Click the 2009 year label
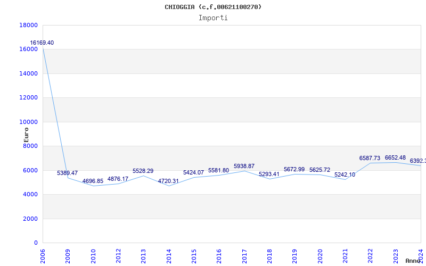426x266 pixels. click(68, 256)
